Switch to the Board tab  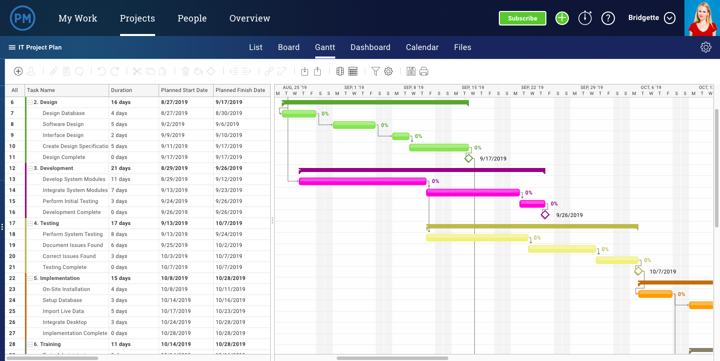[288, 47]
